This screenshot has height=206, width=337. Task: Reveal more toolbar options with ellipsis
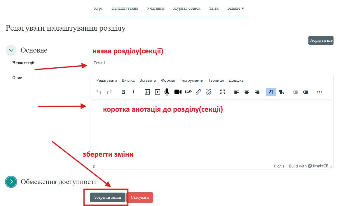(x=319, y=92)
